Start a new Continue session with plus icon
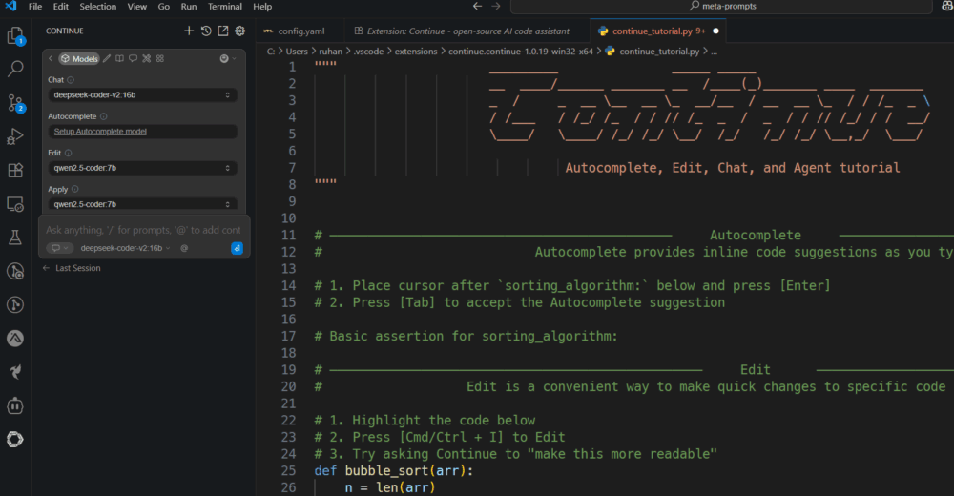This screenshot has height=496, width=954. click(x=189, y=31)
